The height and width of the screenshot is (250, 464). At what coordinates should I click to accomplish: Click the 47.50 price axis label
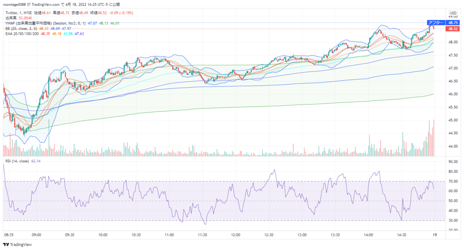453,55
